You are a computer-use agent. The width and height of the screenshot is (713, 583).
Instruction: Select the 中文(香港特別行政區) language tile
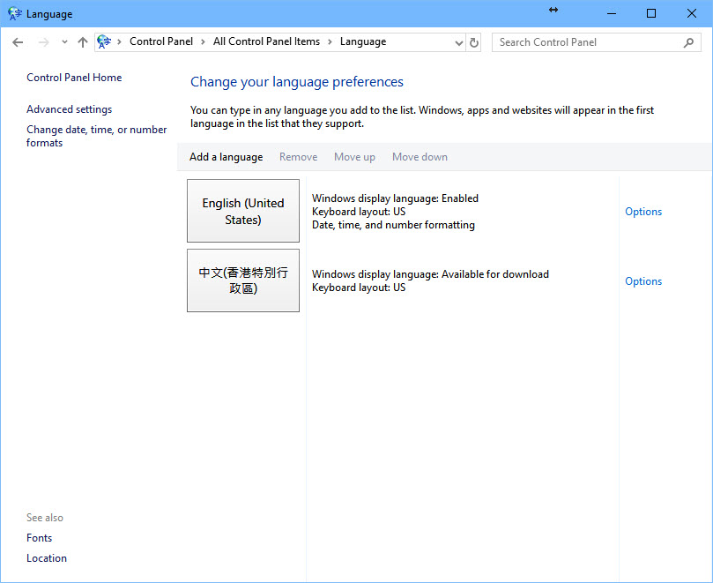[x=243, y=280]
